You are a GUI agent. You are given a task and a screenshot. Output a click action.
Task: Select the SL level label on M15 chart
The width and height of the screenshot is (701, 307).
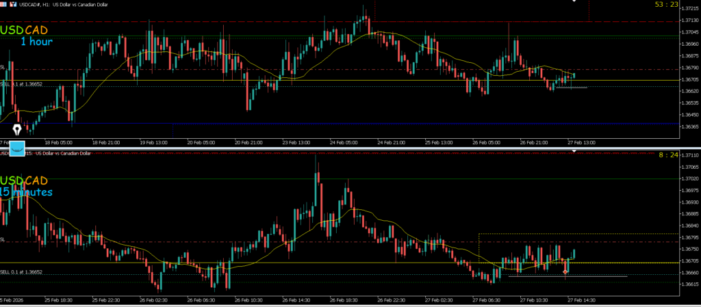3,240
